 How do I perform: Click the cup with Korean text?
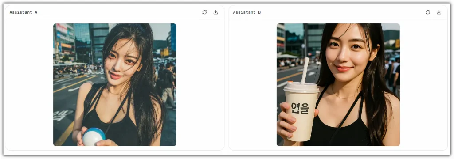point(301,111)
